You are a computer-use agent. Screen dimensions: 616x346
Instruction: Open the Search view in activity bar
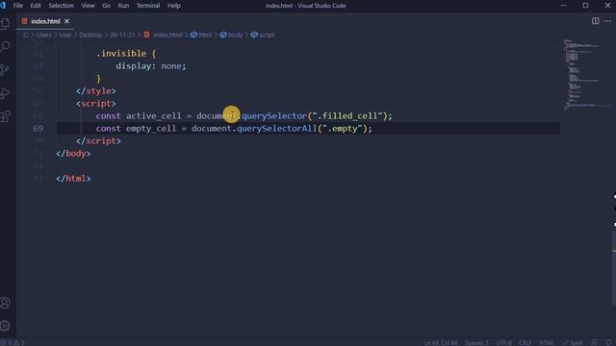[x=5, y=47]
